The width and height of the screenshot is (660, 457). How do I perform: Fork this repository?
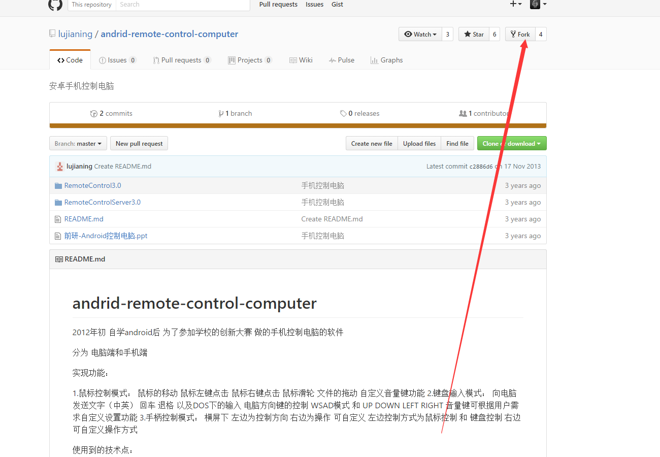pyautogui.click(x=520, y=34)
